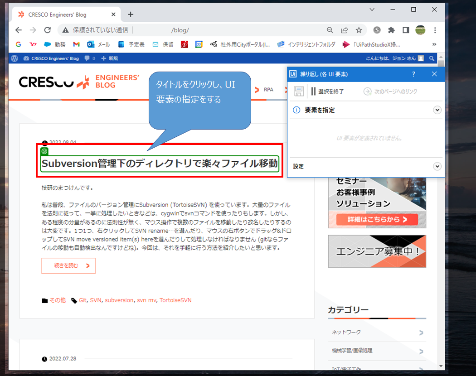Close the CRESCO Engineers' Blog tab
476x376 pixels.
point(113,14)
